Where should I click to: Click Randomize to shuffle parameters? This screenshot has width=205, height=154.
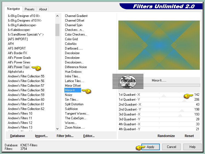point(166,136)
